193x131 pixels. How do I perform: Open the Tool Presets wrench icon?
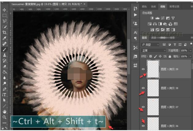point(135,48)
